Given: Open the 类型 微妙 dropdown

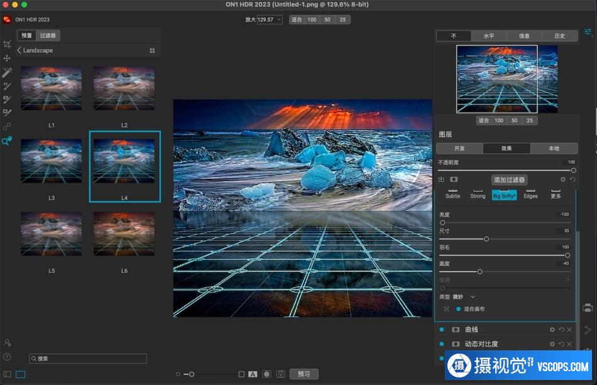Looking at the screenshot, I should pyautogui.click(x=463, y=296).
